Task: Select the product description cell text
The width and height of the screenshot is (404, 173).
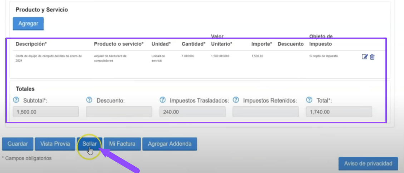Action: point(49,58)
